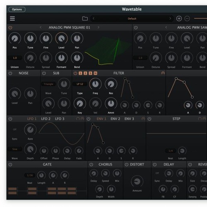Viewport: 207px width, 207px height.
Task: Toggle the ENV section power button
Action: coord(89,119)
